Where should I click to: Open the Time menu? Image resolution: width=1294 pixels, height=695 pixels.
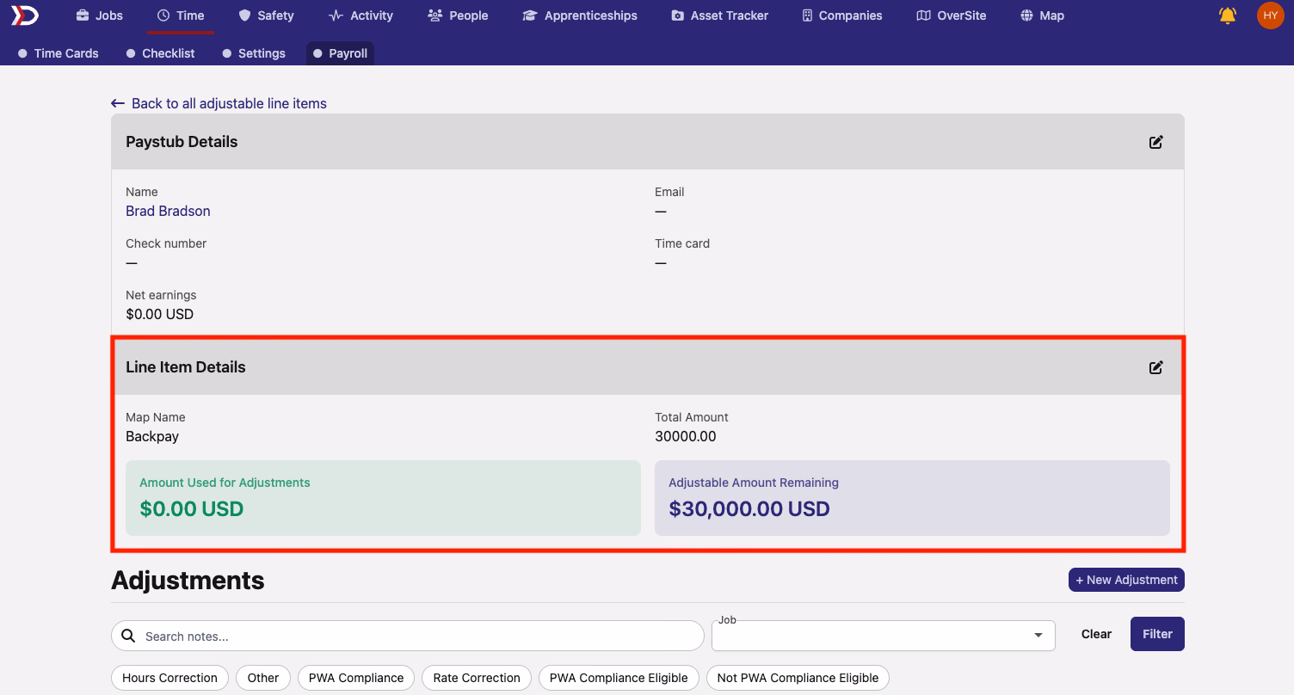coord(181,15)
